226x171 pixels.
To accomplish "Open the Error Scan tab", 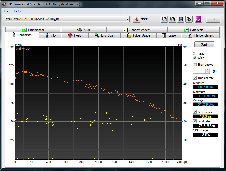I will point(105,35).
